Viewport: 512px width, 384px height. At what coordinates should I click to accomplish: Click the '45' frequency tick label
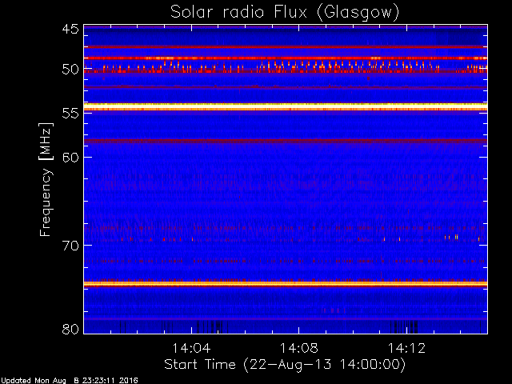70,29
